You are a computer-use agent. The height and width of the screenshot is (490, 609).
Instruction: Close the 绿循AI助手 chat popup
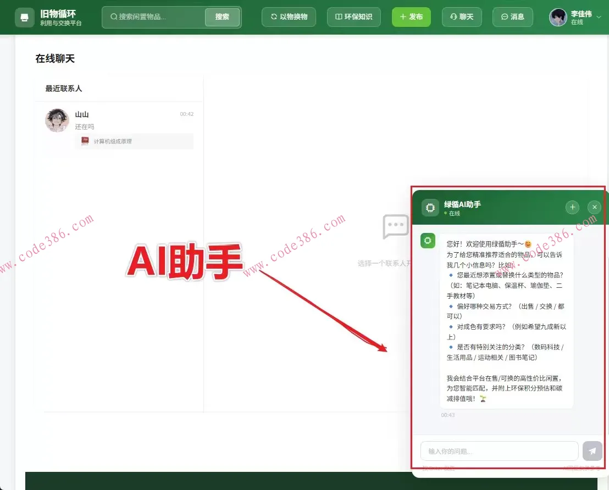pyautogui.click(x=594, y=207)
